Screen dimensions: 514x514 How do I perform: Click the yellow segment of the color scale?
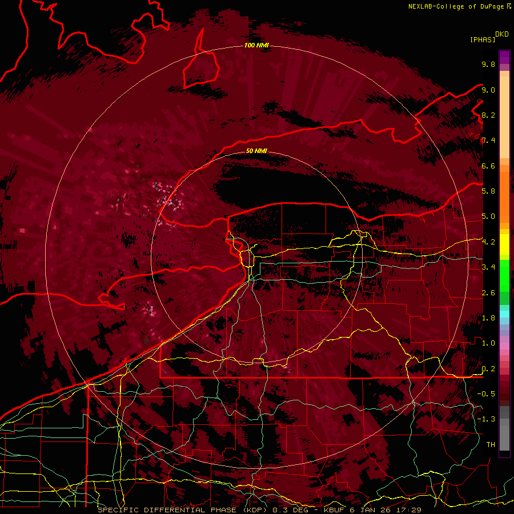504,244
